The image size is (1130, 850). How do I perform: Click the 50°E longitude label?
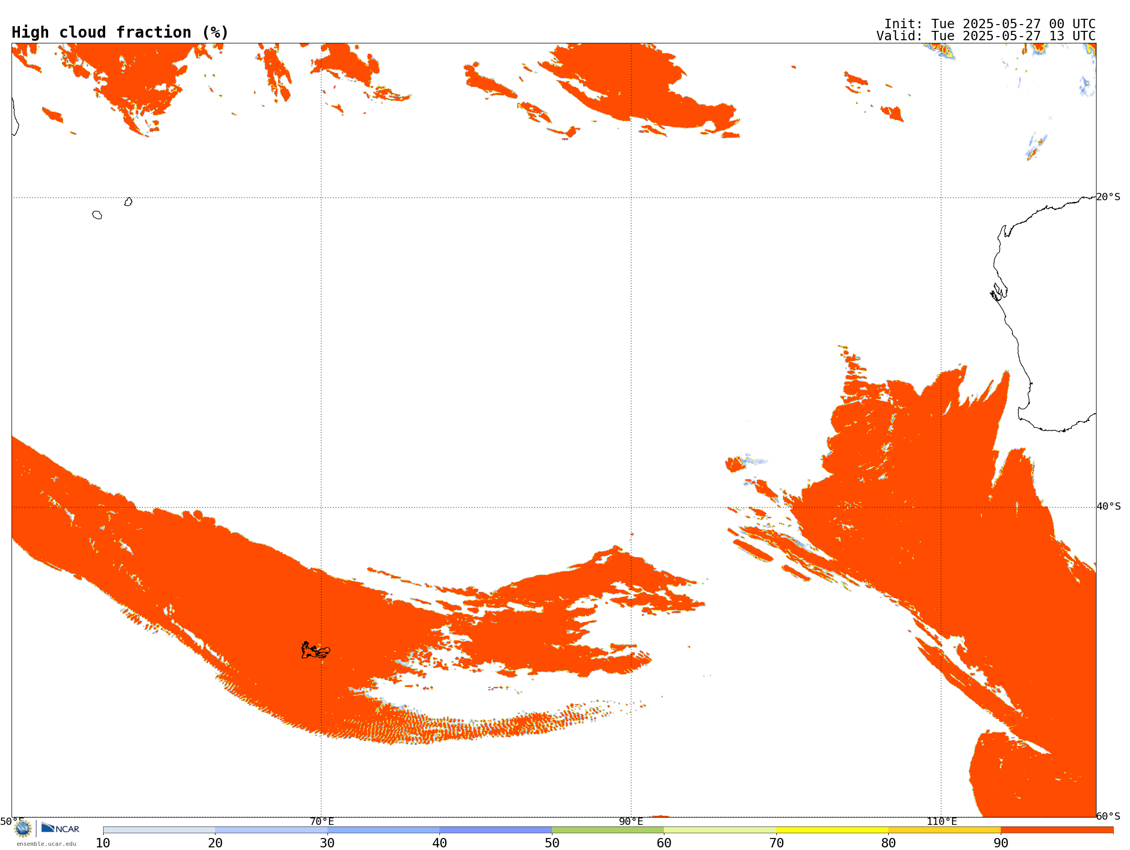tap(12, 821)
